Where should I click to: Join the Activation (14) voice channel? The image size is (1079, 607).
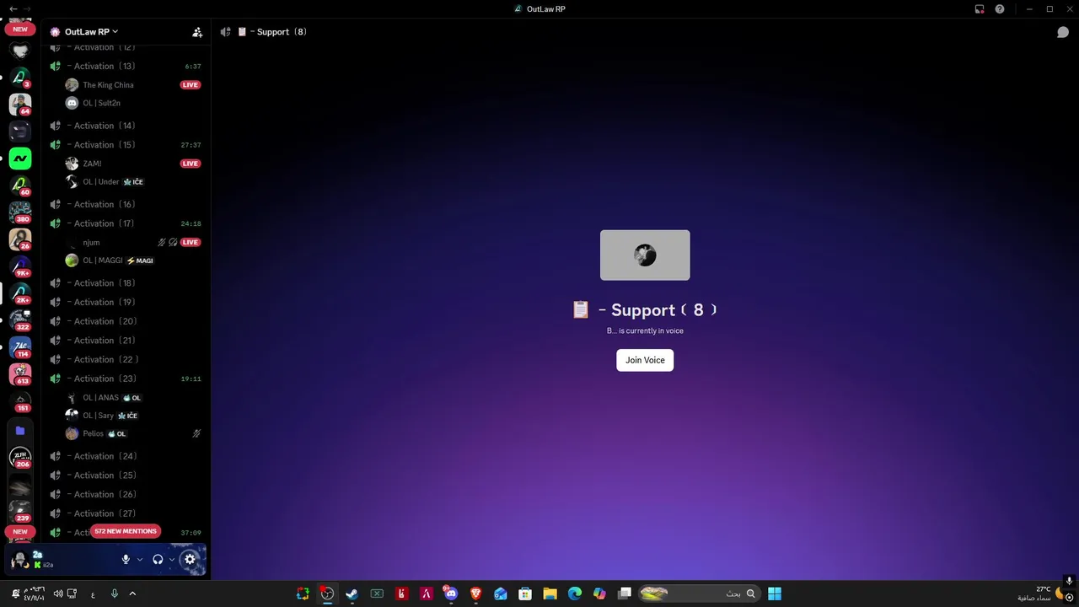click(x=126, y=126)
